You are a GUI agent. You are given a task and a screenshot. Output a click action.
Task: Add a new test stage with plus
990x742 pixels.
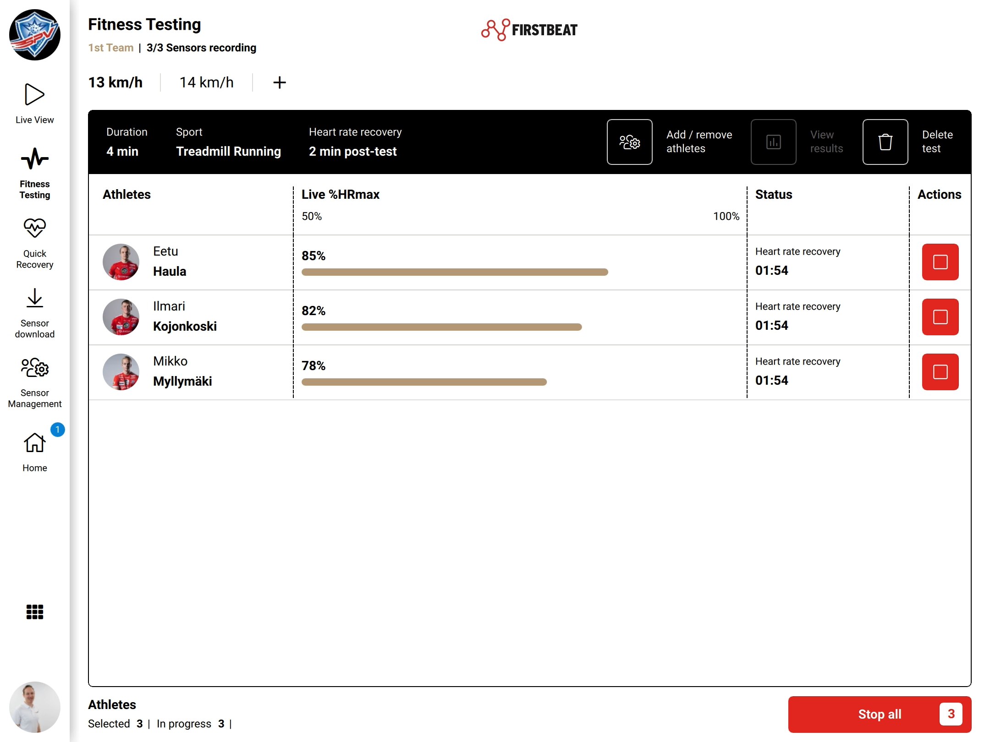tap(279, 82)
